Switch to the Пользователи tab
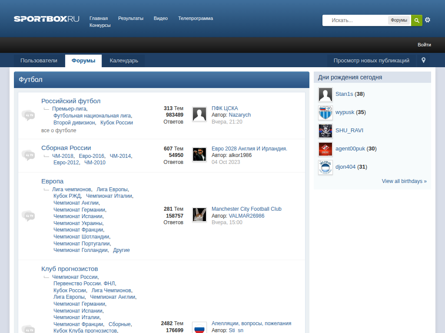The image size is (445, 333). pos(39,61)
